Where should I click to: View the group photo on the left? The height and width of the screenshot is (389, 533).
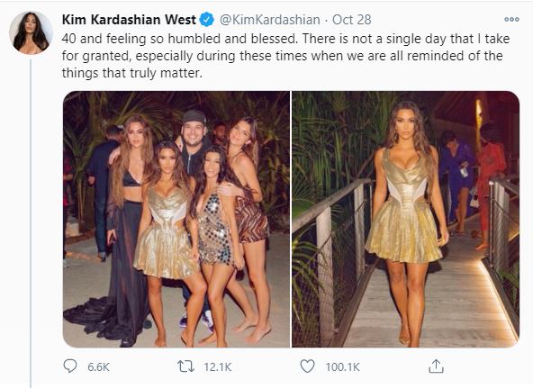click(176, 219)
